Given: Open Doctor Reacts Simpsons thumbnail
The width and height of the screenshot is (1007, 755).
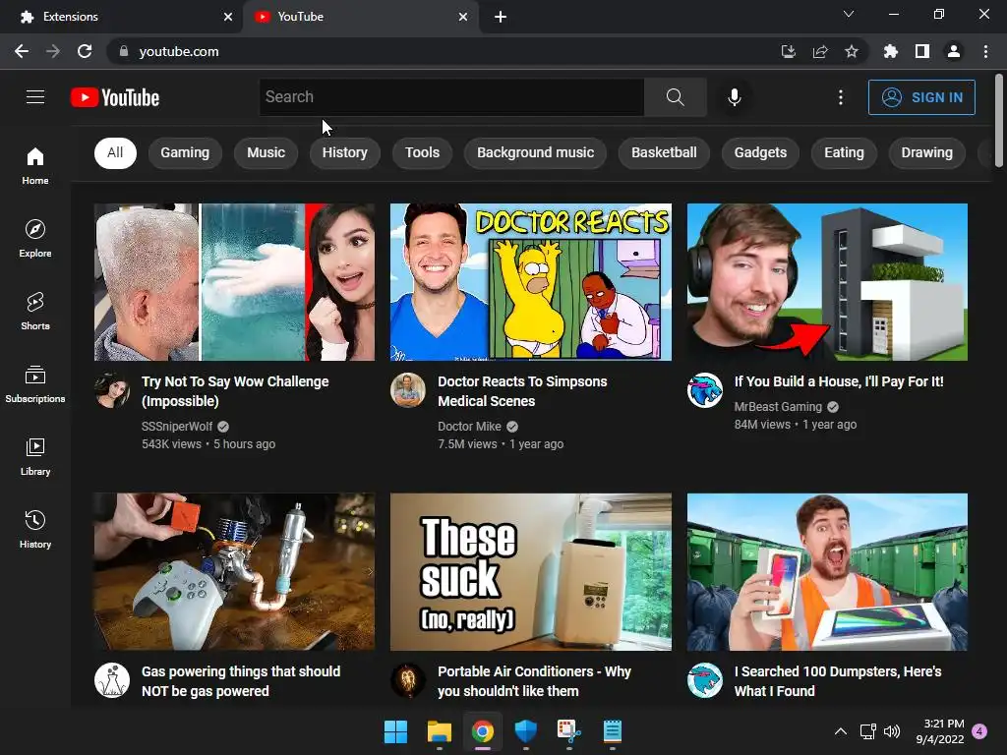Looking at the screenshot, I should pyautogui.click(x=530, y=282).
